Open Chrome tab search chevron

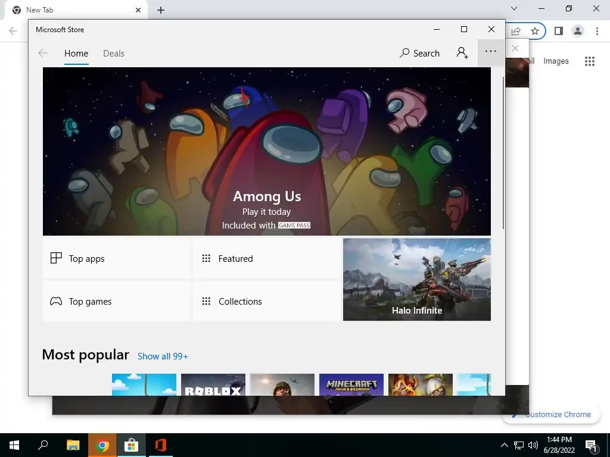click(514, 8)
